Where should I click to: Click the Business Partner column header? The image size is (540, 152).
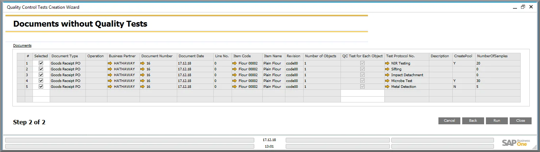click(123, 56)
